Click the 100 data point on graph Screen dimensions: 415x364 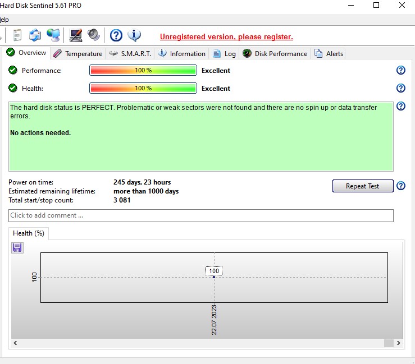pos(214,277)
